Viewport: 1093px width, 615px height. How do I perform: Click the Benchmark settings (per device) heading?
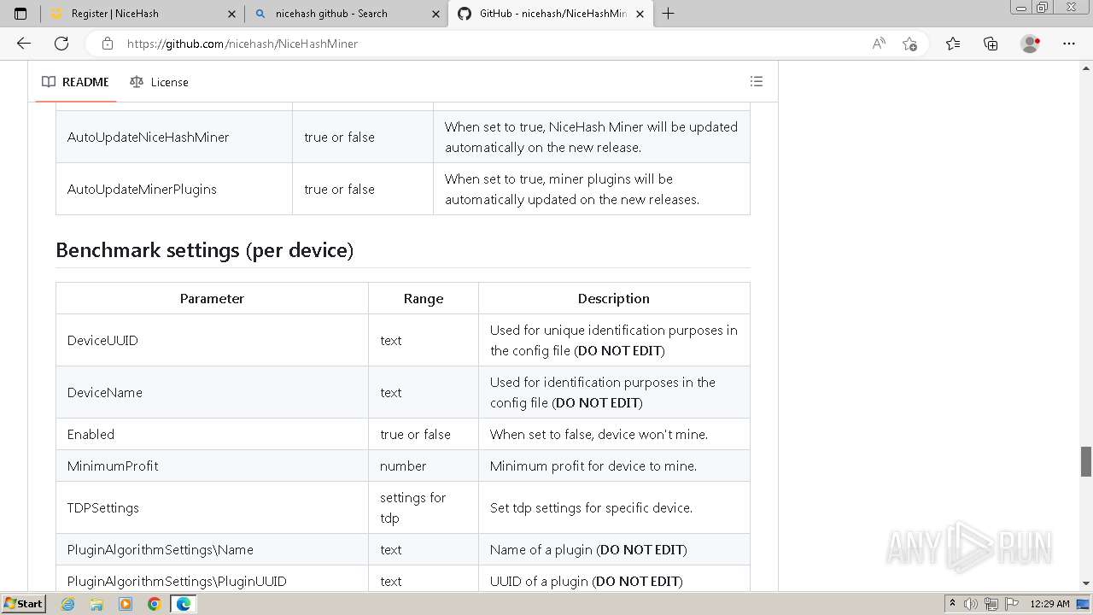coord(205,250)
